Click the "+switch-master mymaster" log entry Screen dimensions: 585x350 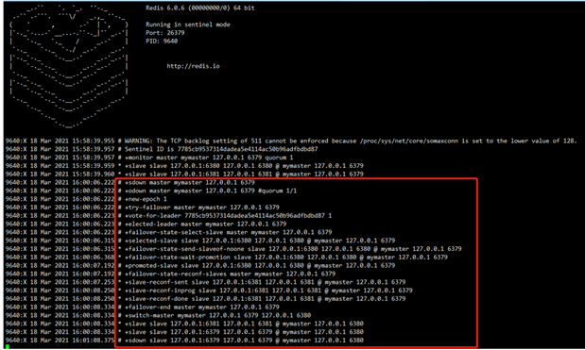(158, 315)
